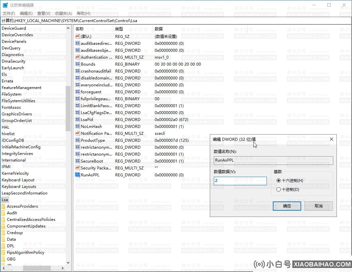352x272 pixels.
Task: Click the icon beside the LsaPid value
Action: click(x=78, y=120)
